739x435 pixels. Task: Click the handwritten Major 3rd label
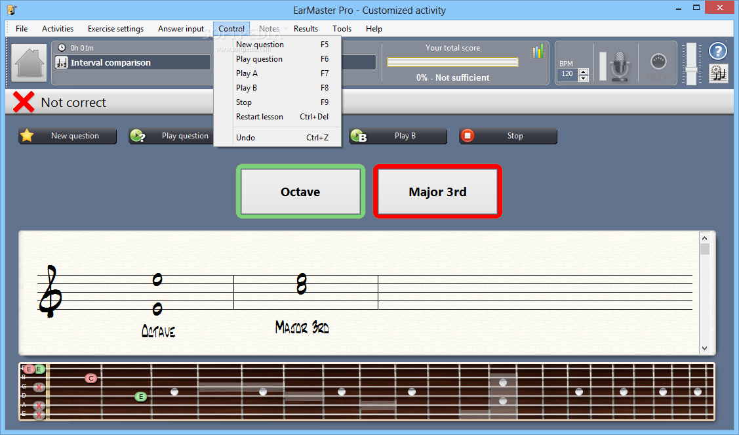pos(302,327)
